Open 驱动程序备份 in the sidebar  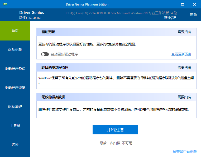pos(15,69)
